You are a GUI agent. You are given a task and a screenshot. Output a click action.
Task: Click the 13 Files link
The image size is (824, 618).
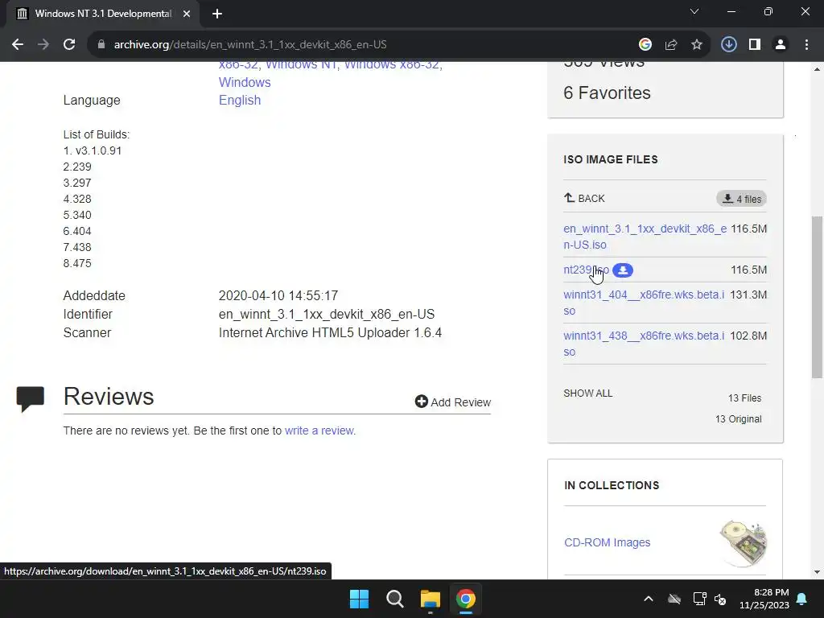click(744, 398)
